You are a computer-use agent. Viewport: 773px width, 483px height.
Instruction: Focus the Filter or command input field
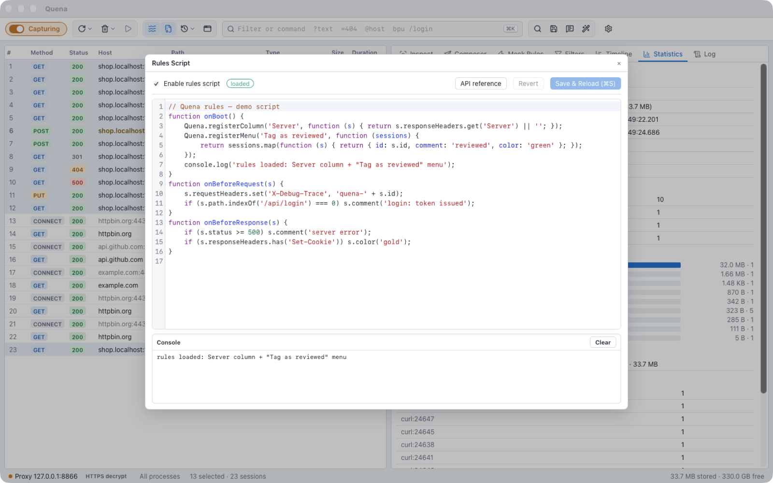372,29
